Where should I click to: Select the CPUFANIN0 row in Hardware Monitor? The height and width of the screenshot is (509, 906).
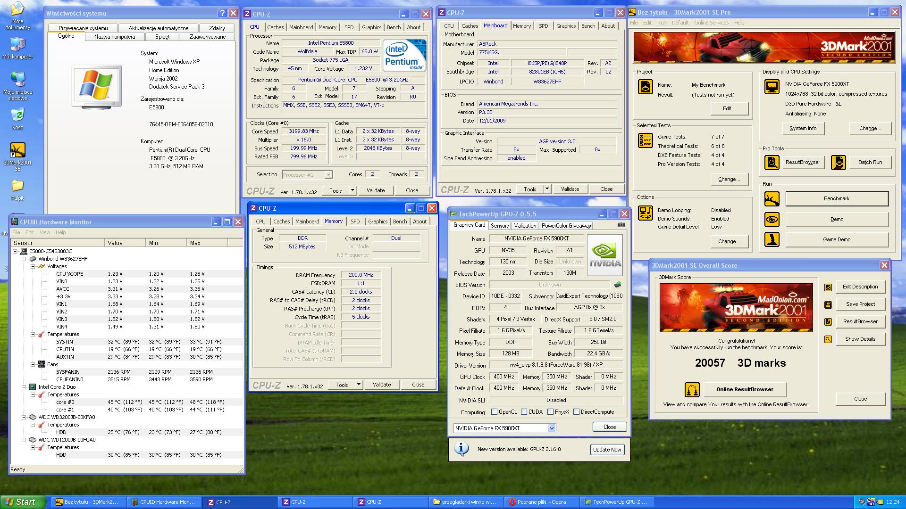[x=126, y=380]
